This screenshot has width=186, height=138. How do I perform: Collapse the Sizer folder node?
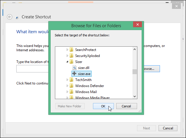[x=68, y=62]
